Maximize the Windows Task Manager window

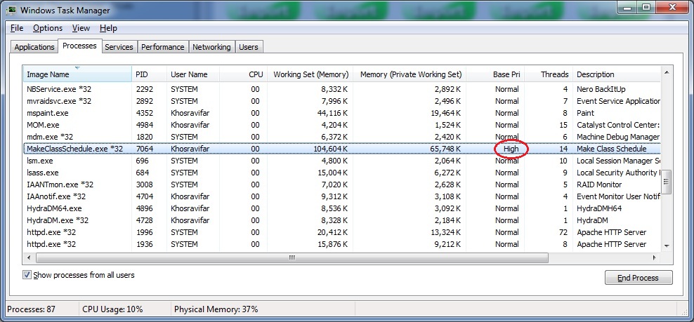point(647,6)
